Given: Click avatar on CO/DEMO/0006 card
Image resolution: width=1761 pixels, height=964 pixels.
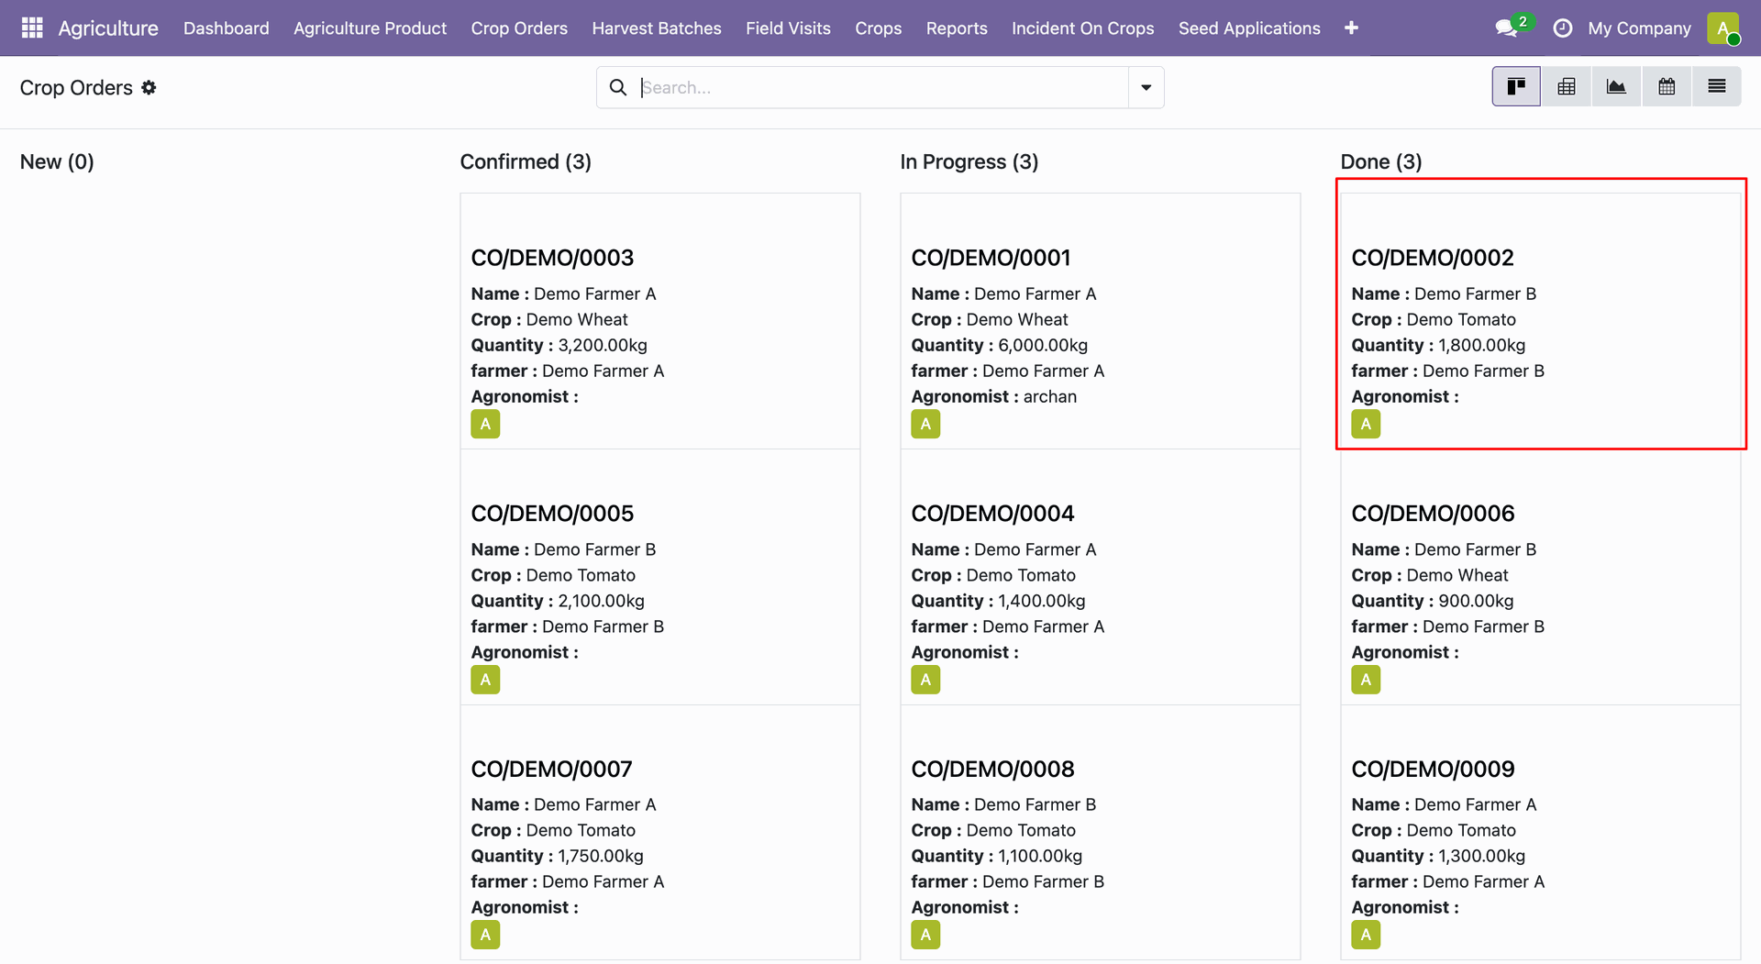Looking at the screenshot, I should click(x=1366, y=680).
